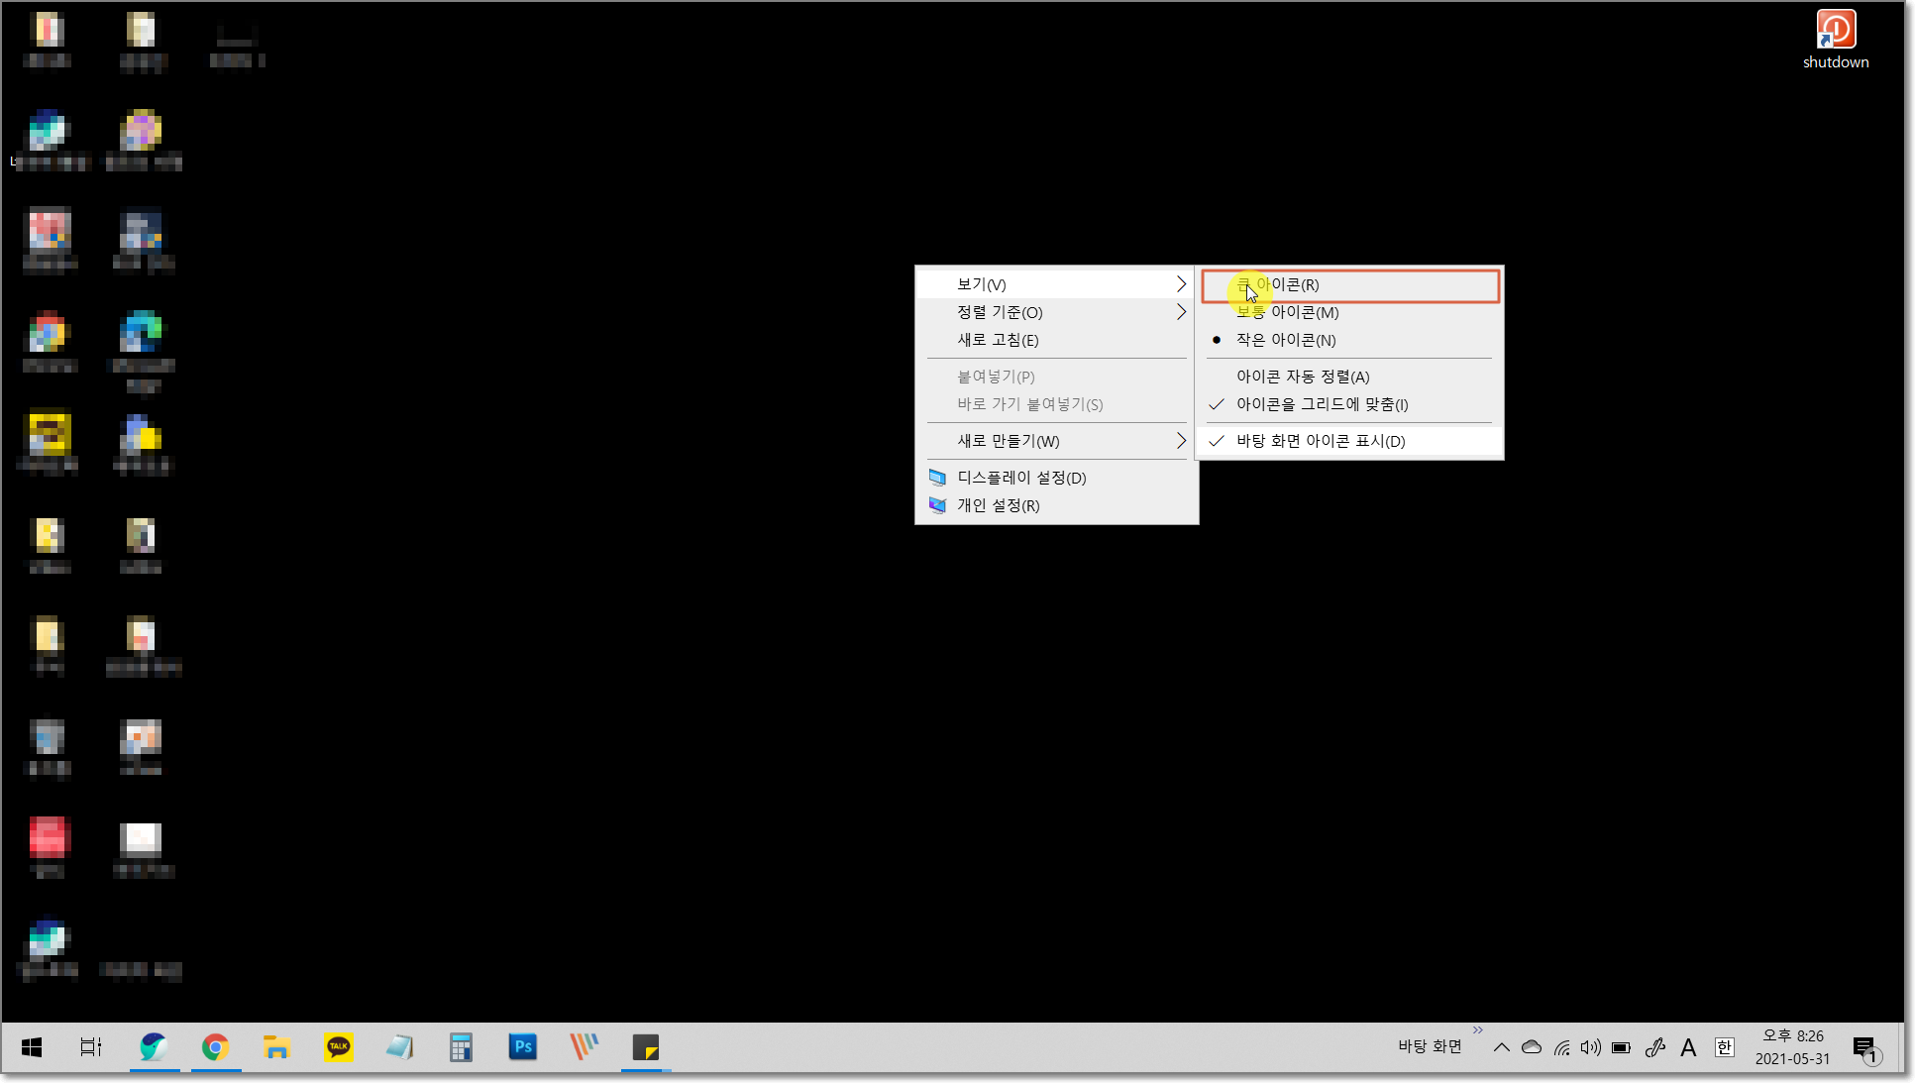Image resolution: width=1915 pixels, height=1083 pixels.
Task: Click the Windows Start button
Action: point(32,1047)
